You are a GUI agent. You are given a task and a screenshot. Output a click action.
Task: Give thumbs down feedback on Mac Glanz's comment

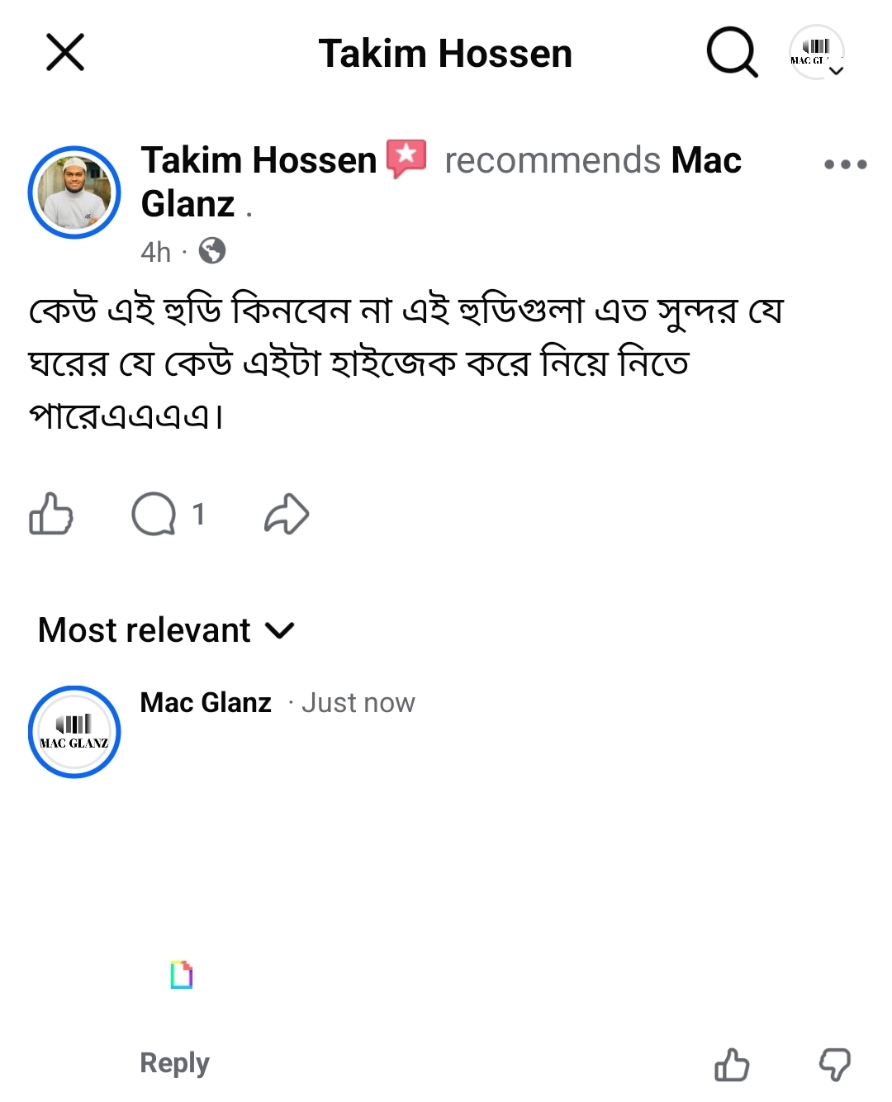click(x=835, y=1064)
